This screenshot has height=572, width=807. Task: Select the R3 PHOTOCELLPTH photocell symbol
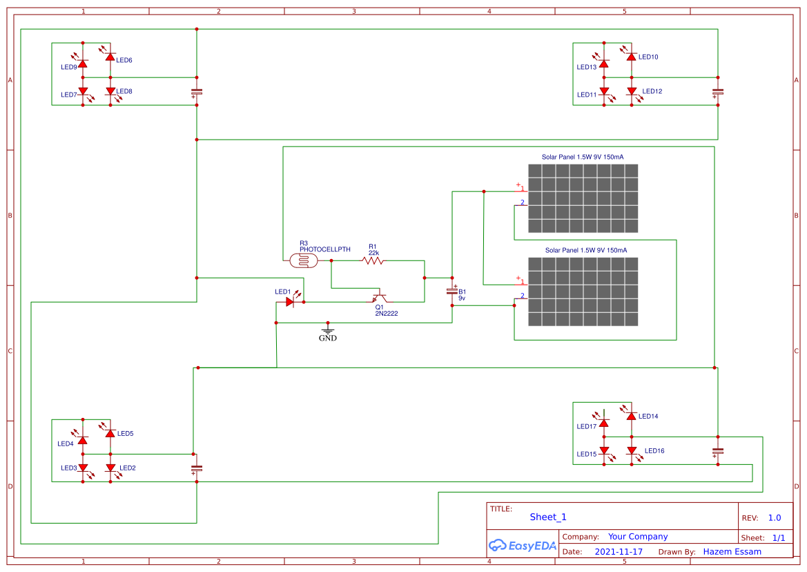pos(304,259)
